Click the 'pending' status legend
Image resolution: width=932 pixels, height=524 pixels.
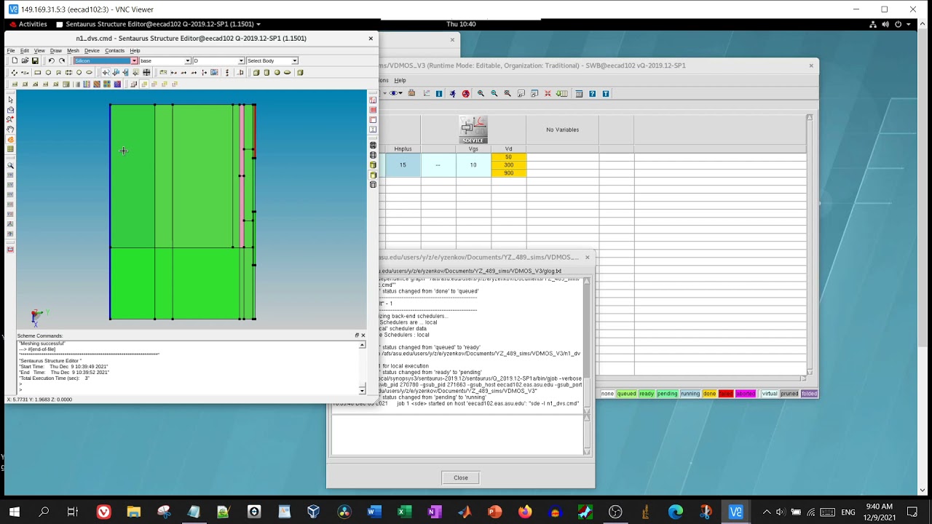668,394
